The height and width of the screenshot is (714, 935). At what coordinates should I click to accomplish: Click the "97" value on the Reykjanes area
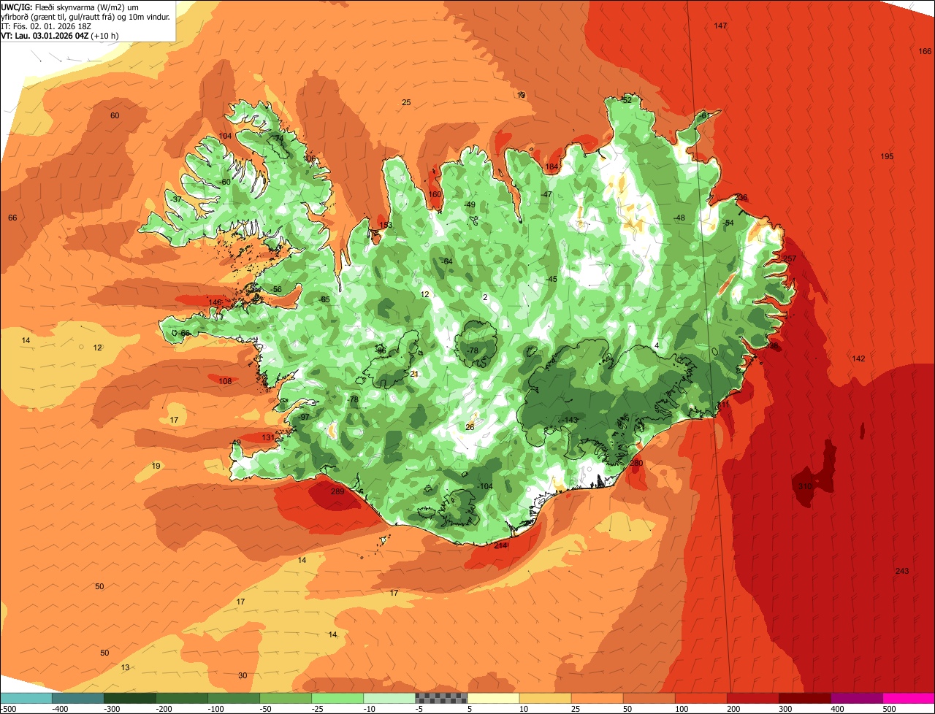pos(305,417)
